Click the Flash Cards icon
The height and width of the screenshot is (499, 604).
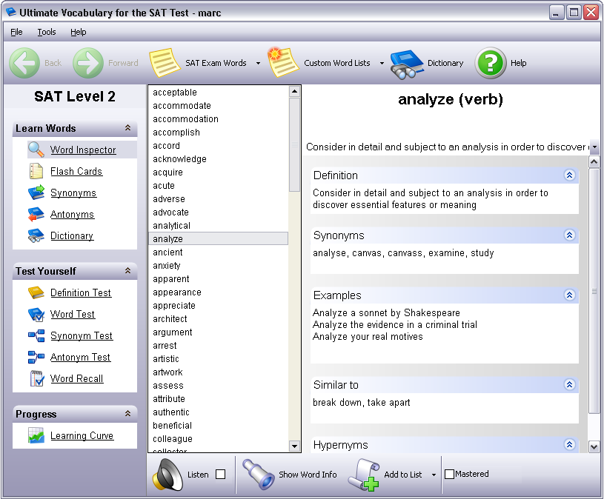[x=36, y=171]
